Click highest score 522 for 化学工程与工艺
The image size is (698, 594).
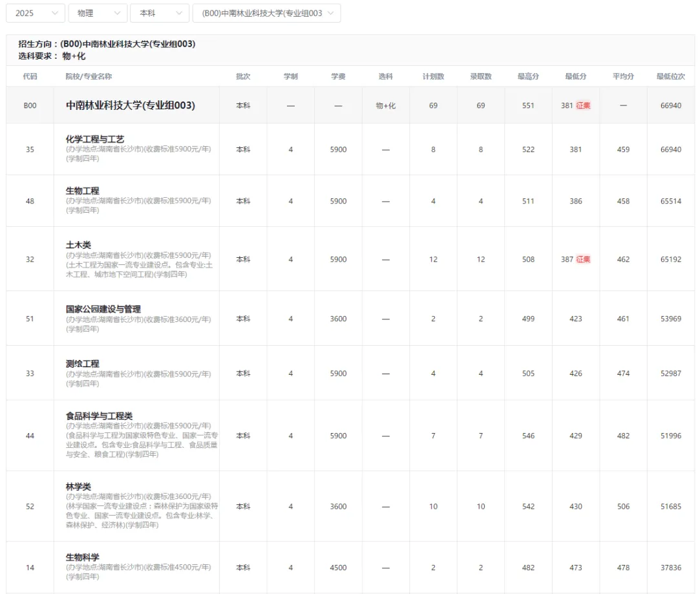pyautogui.click(x=529, y=149)
